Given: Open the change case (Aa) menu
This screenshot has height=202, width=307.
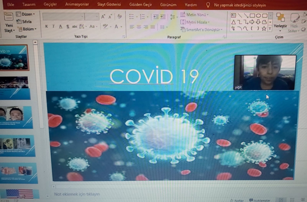Looking at the screenshot, I should (93, 26).
